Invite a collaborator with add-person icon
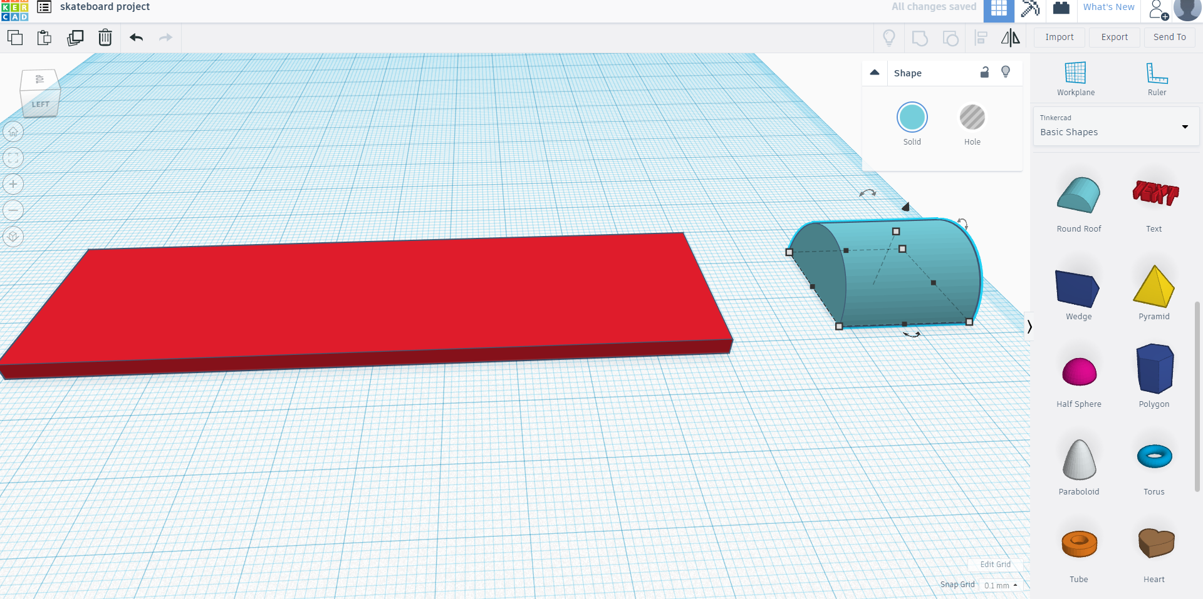 click(x=1159, y=10)
